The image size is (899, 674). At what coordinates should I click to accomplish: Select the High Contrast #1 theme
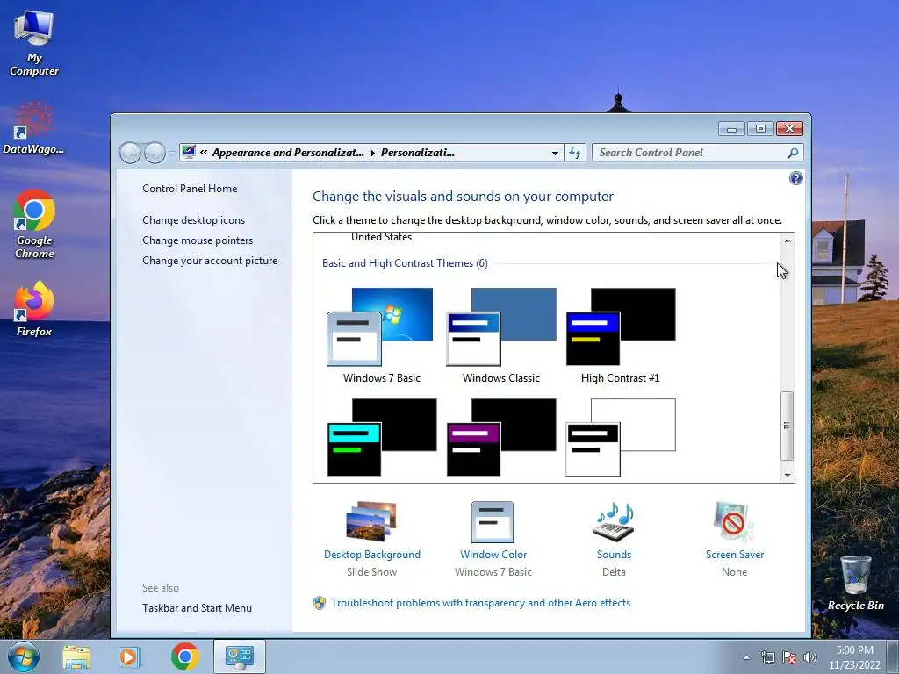[621, 336]
